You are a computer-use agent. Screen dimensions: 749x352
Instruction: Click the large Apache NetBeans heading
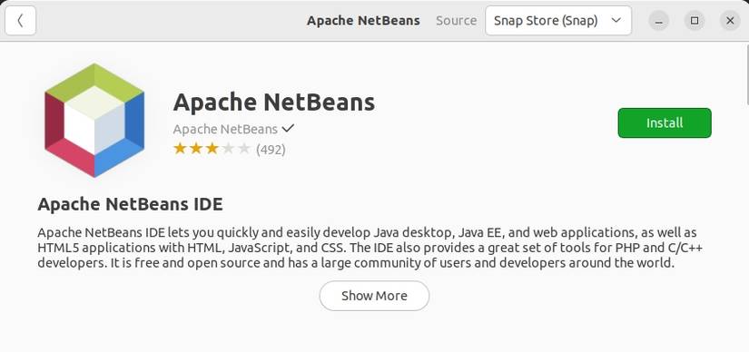274,102
